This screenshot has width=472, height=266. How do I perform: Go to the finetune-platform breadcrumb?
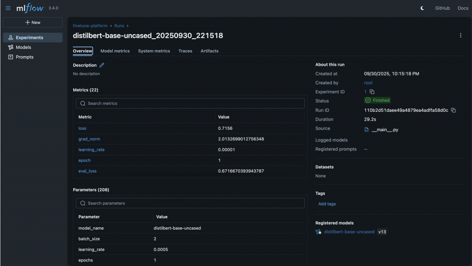[x=90, y=26]
